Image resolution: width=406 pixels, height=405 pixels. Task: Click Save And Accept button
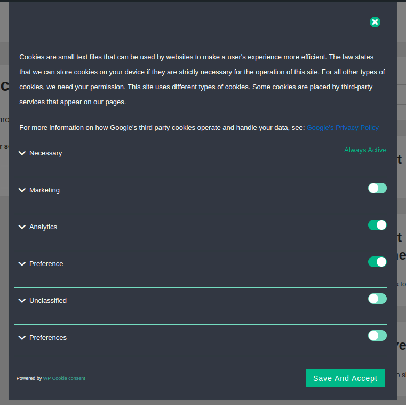pyautogui.click(x=345, y=378)
